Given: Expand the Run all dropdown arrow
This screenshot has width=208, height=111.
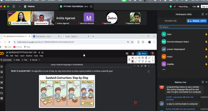Looking at the screenshot, I should coord(40,60).
